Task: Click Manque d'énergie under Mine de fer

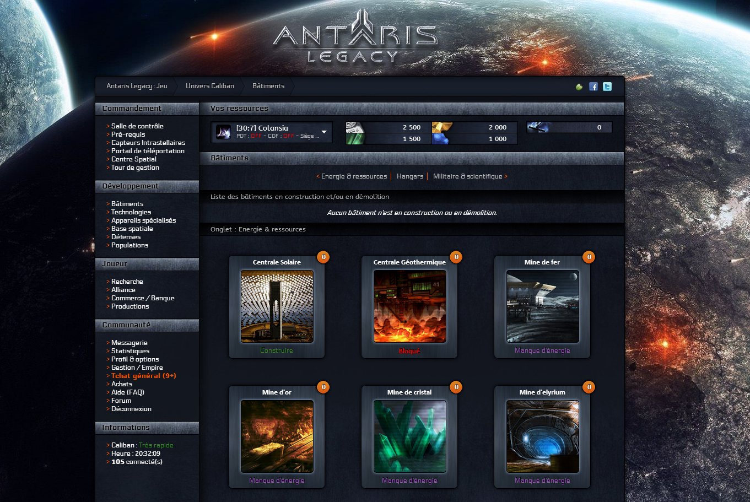Action: (x=542, y=350)
